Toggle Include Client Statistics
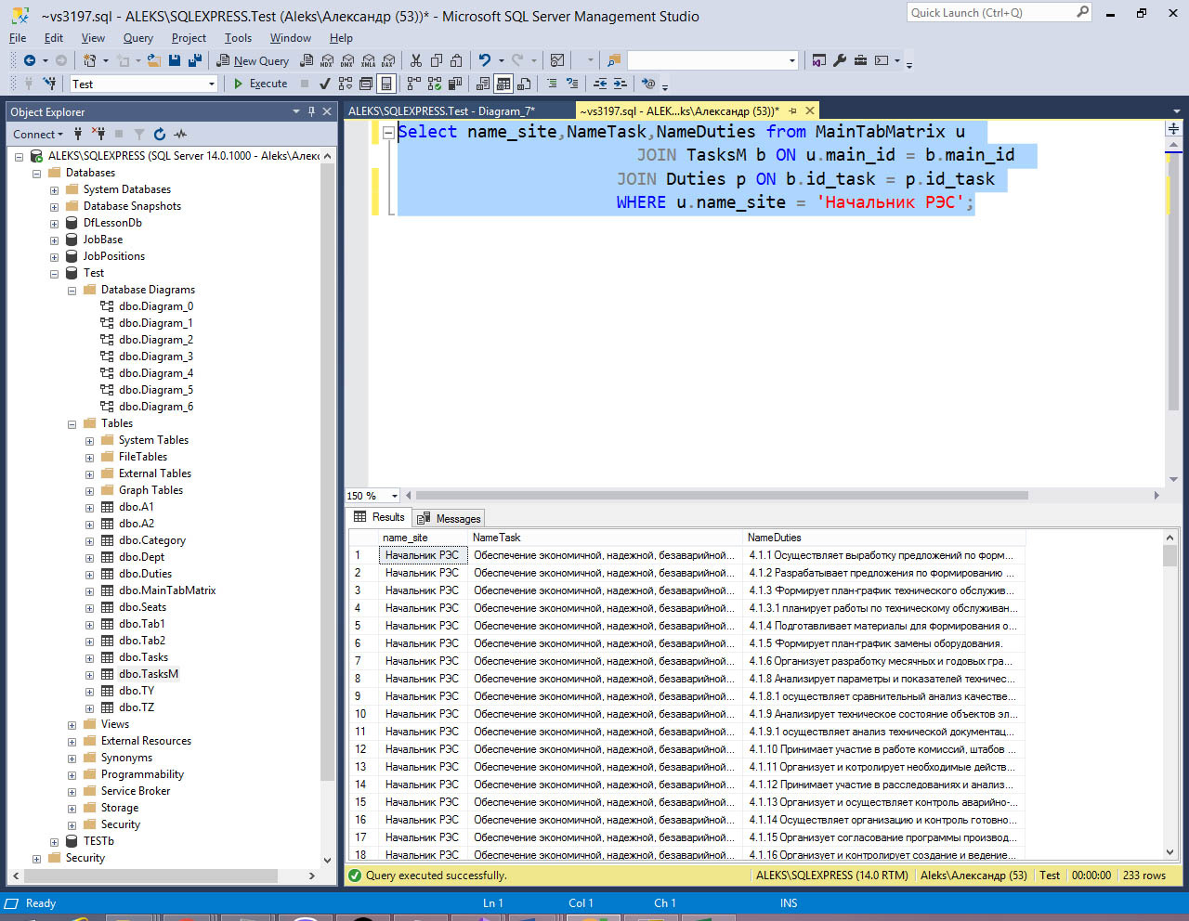This screenshot has width=1189, height=921. pos(455,84)
